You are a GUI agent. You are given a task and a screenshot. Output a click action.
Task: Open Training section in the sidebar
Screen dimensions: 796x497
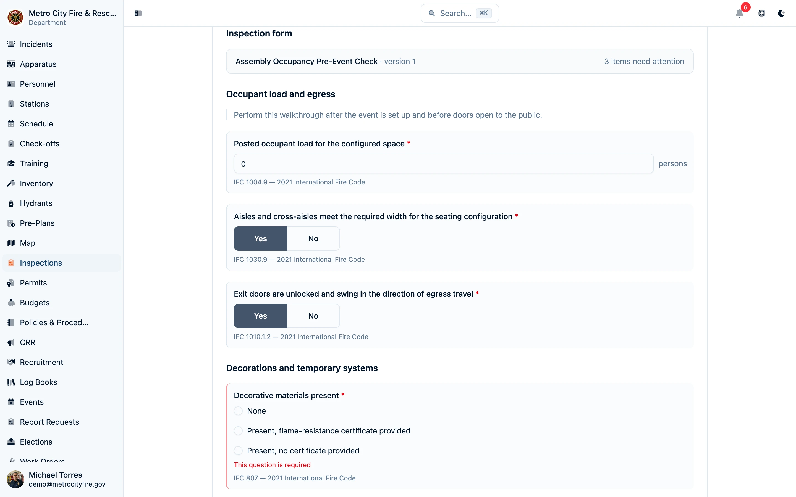[x=62, y=163]
